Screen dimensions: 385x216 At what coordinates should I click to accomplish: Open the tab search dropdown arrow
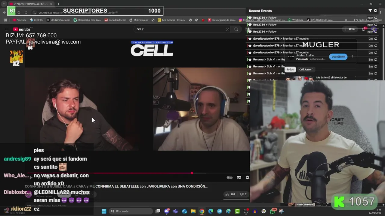click(4, 4)
